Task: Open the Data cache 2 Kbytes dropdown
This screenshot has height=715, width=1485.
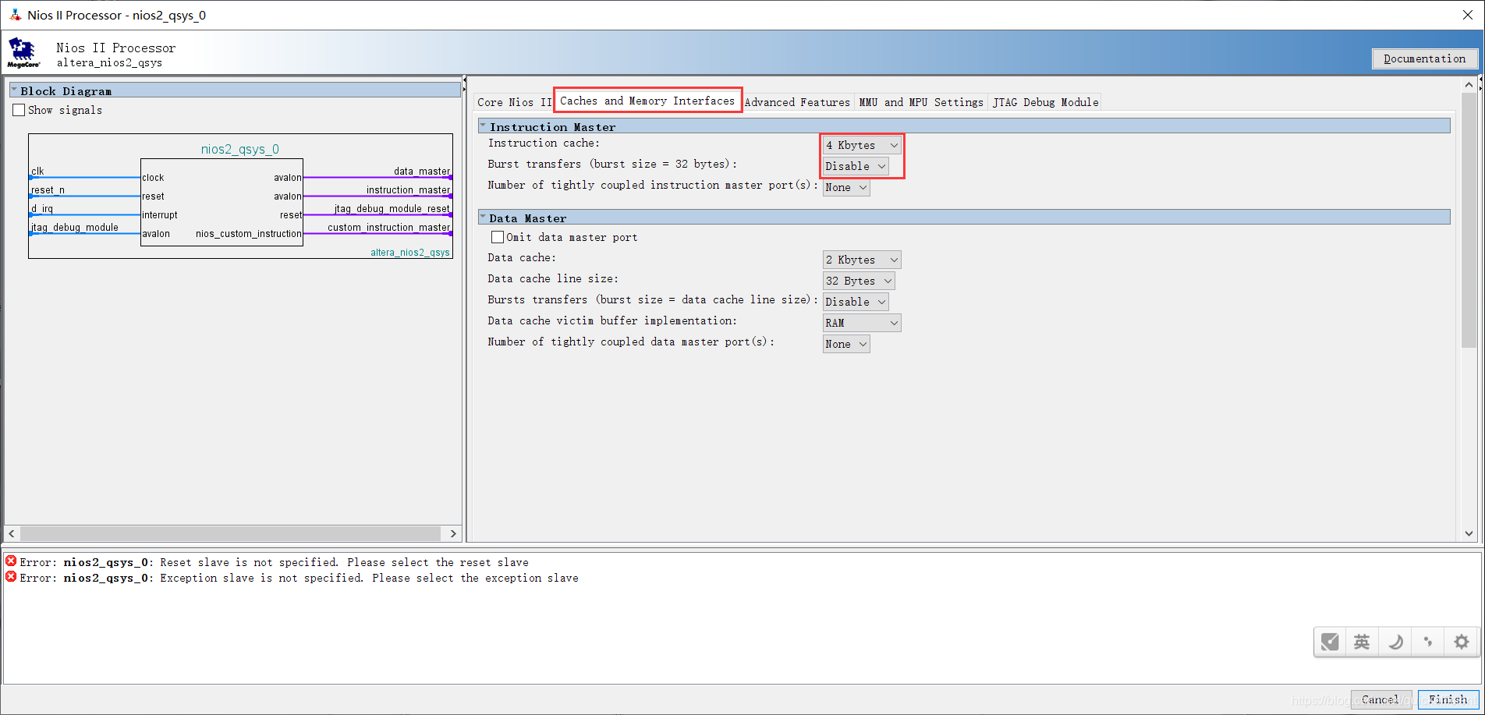Action: click(862, 260)
